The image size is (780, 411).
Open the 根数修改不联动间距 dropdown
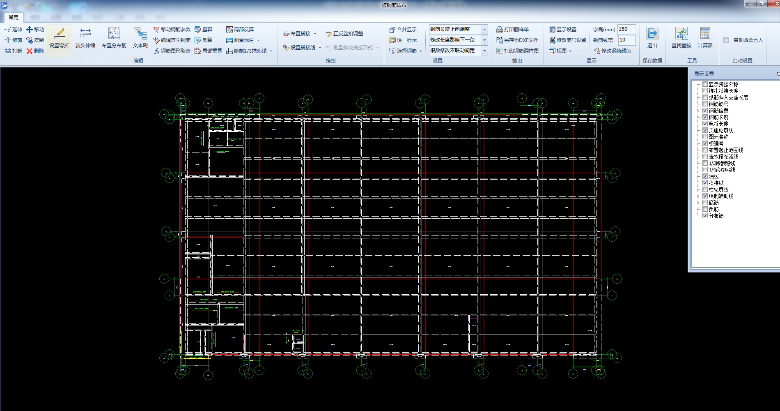484,51
